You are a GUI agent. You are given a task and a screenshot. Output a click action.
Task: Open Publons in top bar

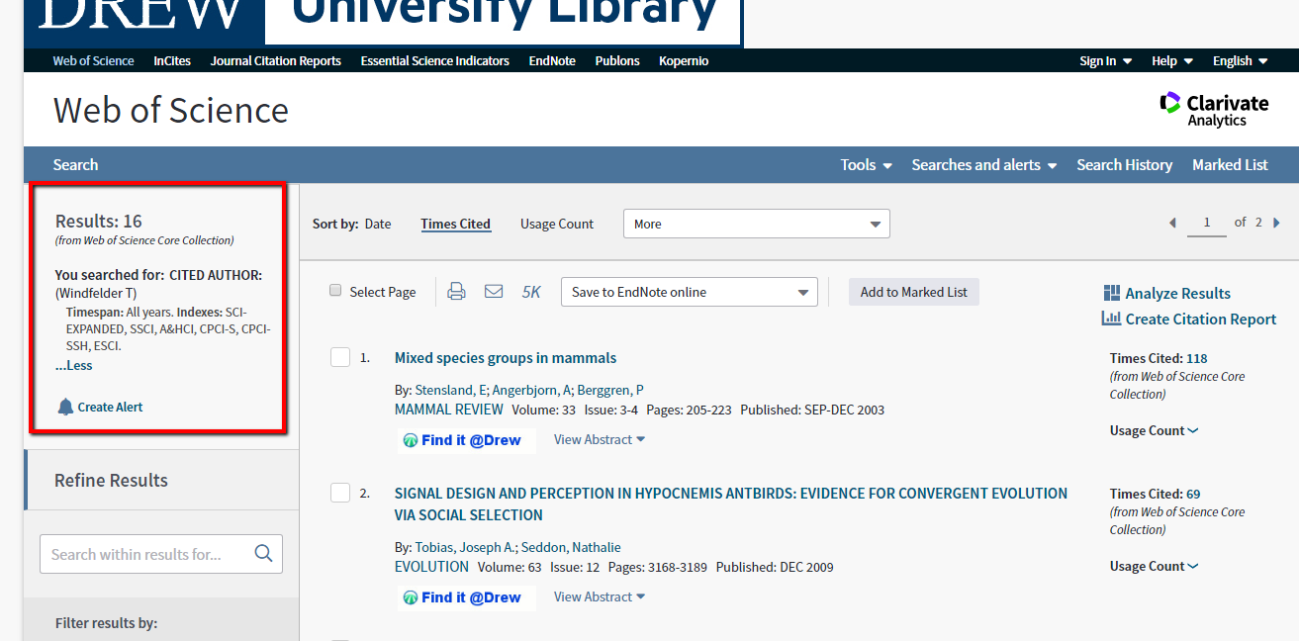pos(617,60)
